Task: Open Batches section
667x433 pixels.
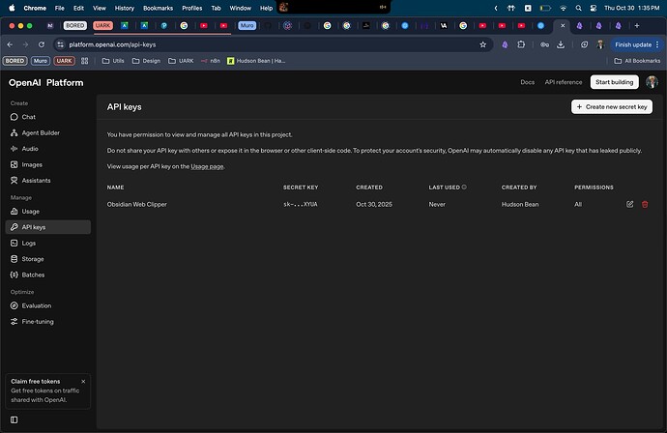Action: (33, 274)
